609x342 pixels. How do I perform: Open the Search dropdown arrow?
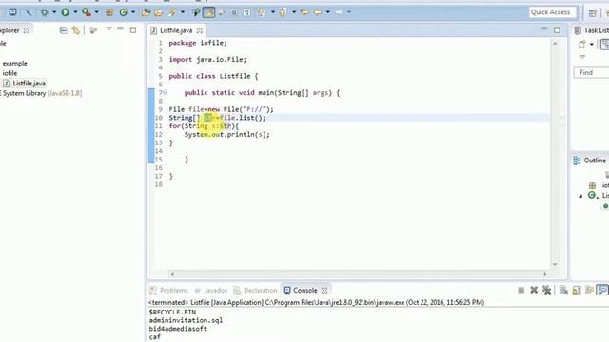coord(183,12)
